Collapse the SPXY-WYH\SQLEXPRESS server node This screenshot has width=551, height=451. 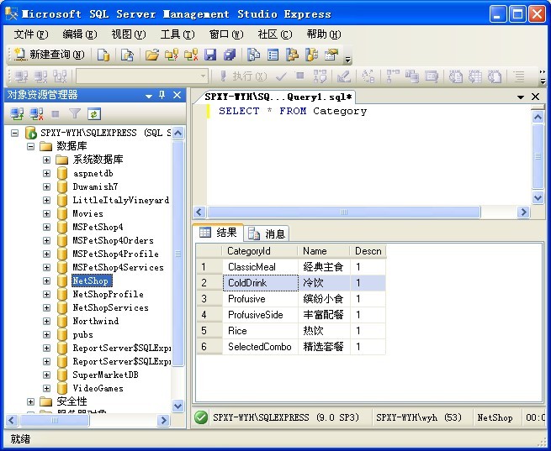[15, 133]
